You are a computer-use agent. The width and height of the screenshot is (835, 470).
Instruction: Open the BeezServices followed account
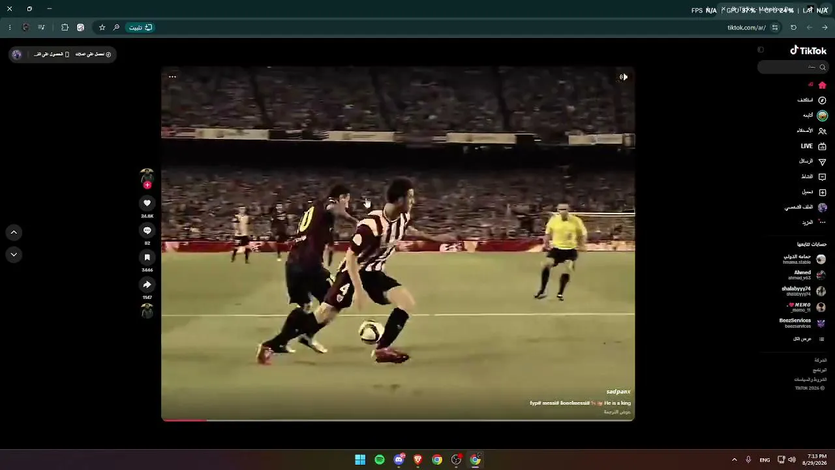pos(802,323)
